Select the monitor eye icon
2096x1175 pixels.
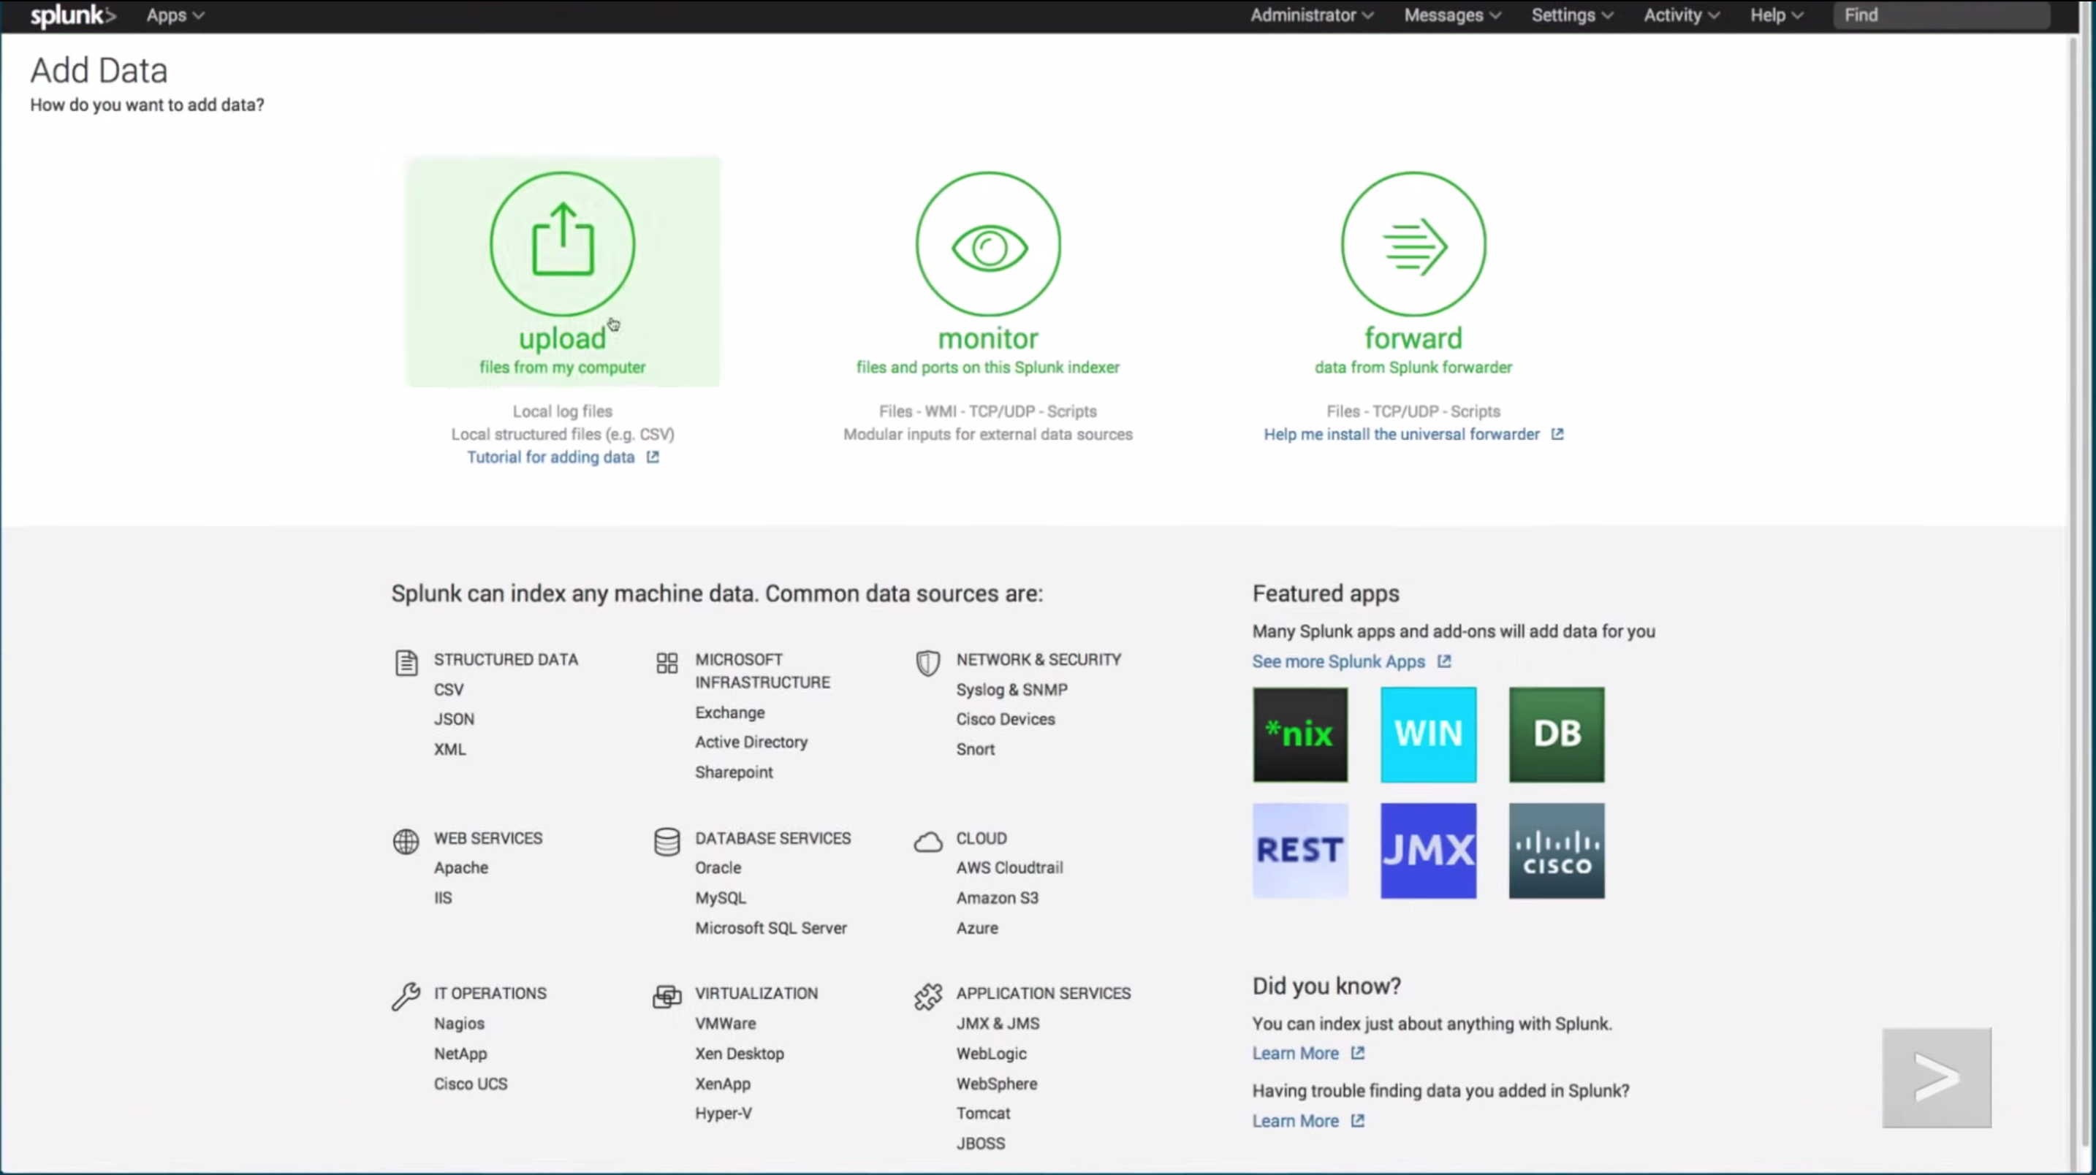[x=988, y=243]
